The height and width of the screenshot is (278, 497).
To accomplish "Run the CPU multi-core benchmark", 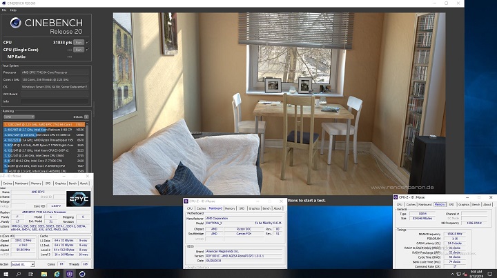I will tap(79, 43).
